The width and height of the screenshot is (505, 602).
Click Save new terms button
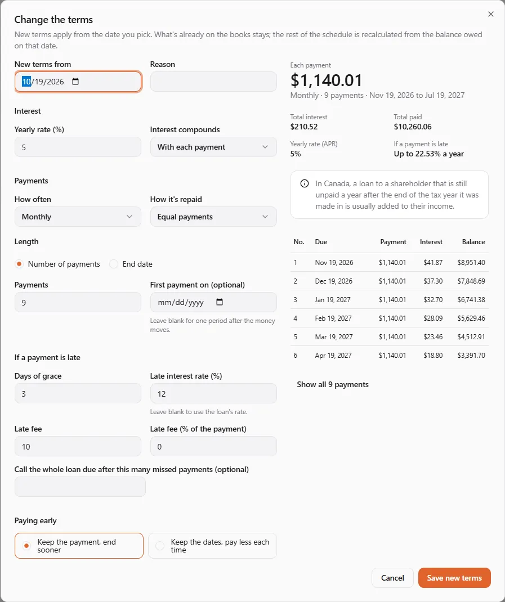(454, 578)
